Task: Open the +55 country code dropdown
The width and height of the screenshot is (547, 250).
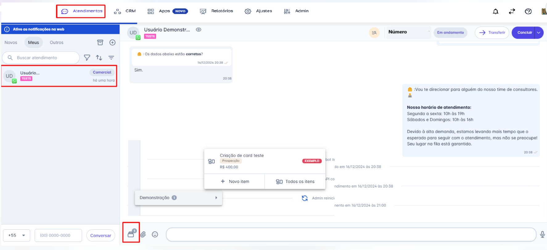Action: 17,235
